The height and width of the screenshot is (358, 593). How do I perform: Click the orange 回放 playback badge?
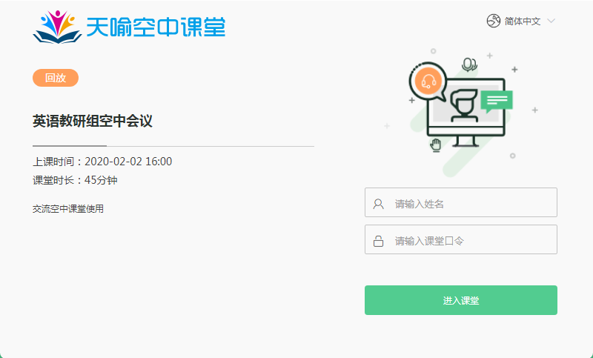tap(56, 78)
